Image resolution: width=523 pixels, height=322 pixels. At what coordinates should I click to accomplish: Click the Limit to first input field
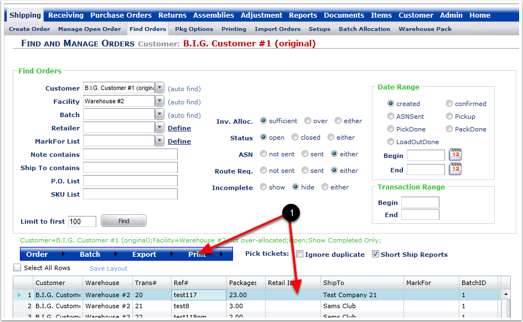pyautogui.click(x=82, y=221)
